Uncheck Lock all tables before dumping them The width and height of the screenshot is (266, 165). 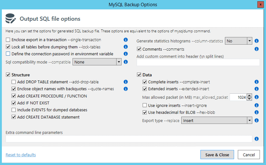tap(8, 47)
